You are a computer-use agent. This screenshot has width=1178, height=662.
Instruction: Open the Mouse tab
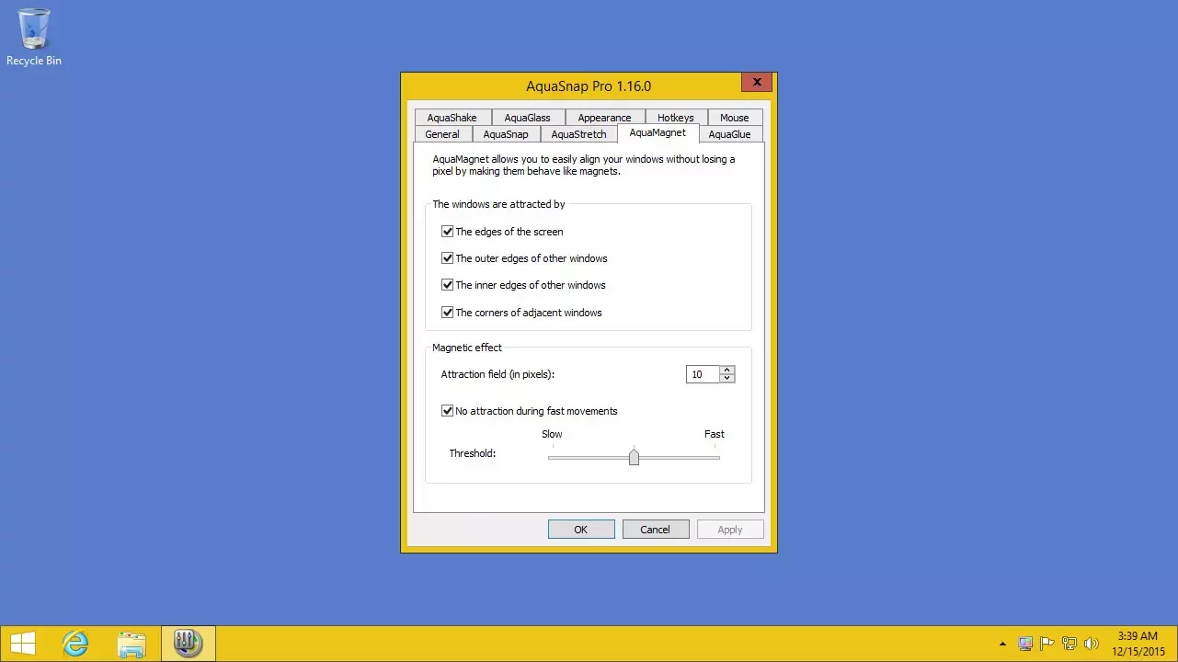click(x=735, y=118)
